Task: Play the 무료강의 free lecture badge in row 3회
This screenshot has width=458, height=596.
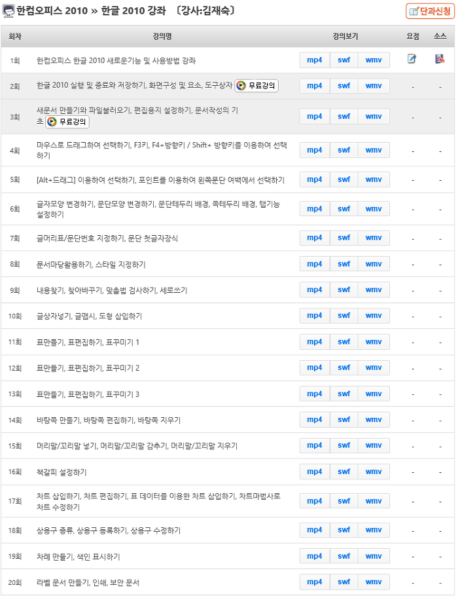Action: click(67, 122)
